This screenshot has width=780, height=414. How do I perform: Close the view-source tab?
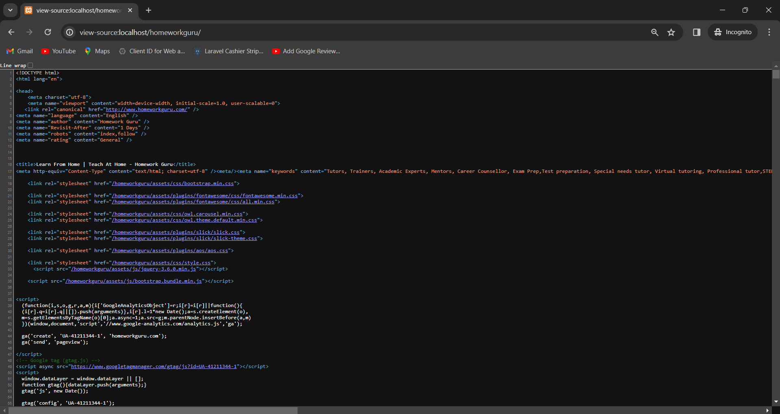tap(130, 10)
